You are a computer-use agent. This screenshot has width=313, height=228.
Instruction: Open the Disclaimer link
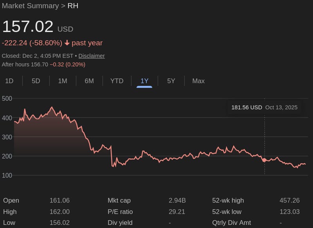click(x=92, y=56)
